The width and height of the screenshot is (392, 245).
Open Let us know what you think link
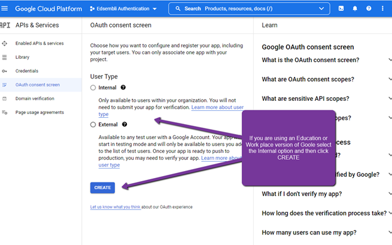coord(116,207)
